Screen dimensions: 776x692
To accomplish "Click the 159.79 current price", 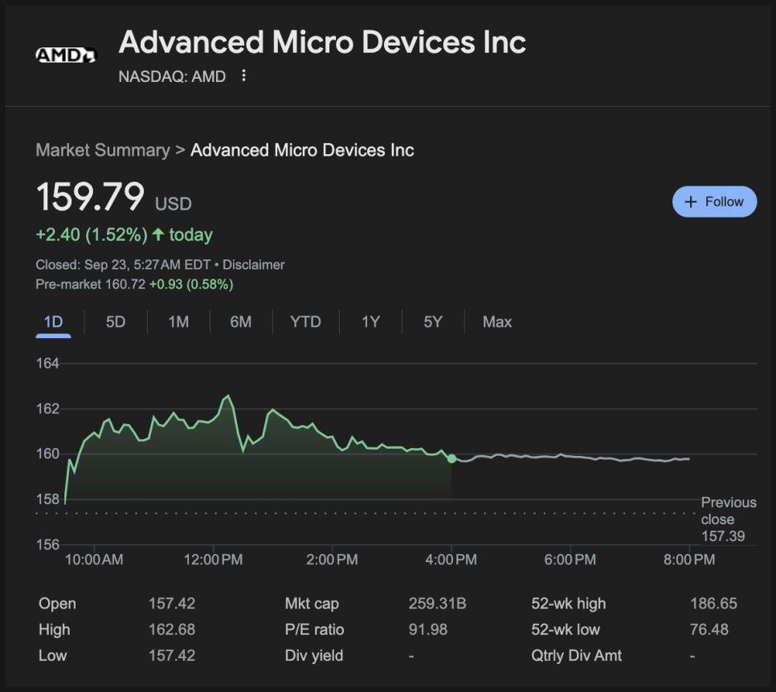I will click(90, 197).
